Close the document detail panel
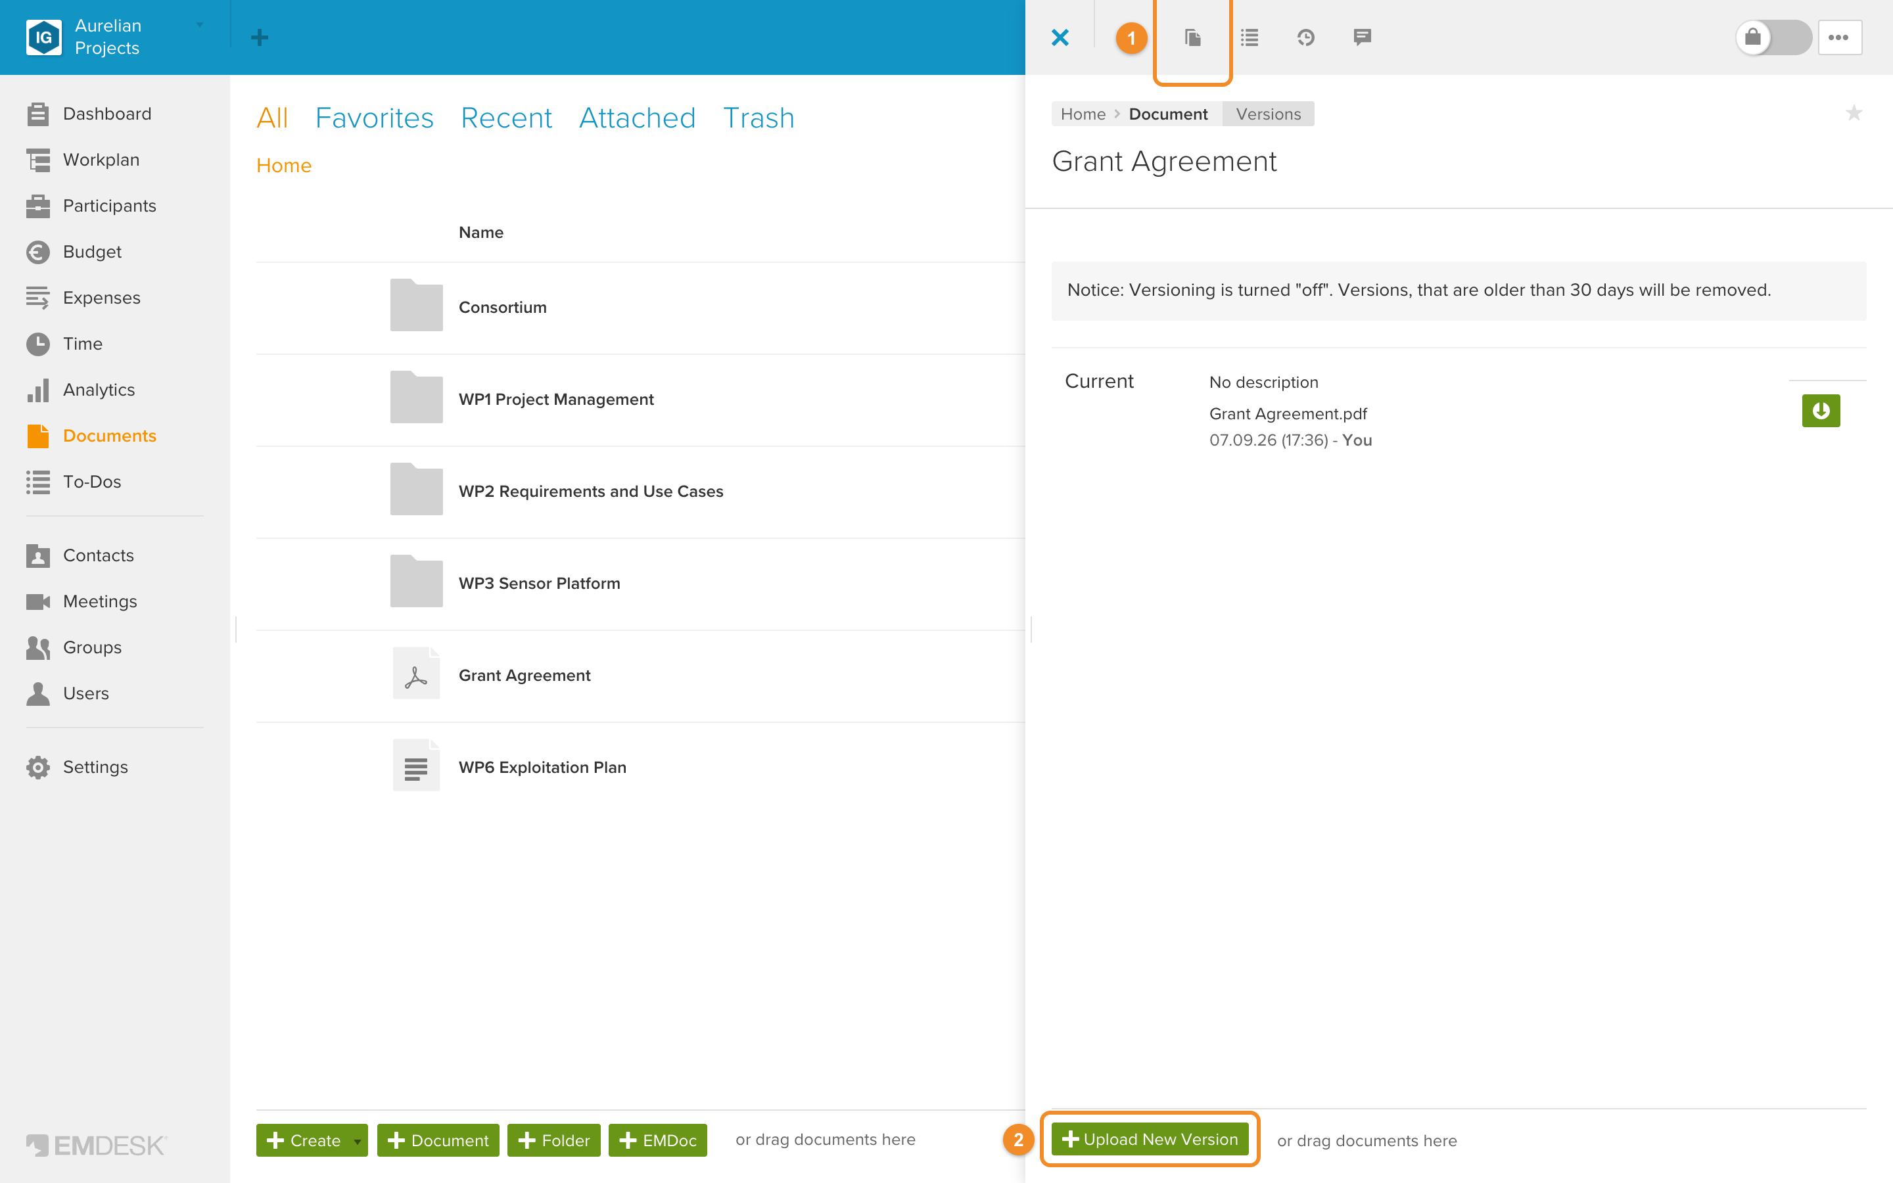 click(1060, 37)
